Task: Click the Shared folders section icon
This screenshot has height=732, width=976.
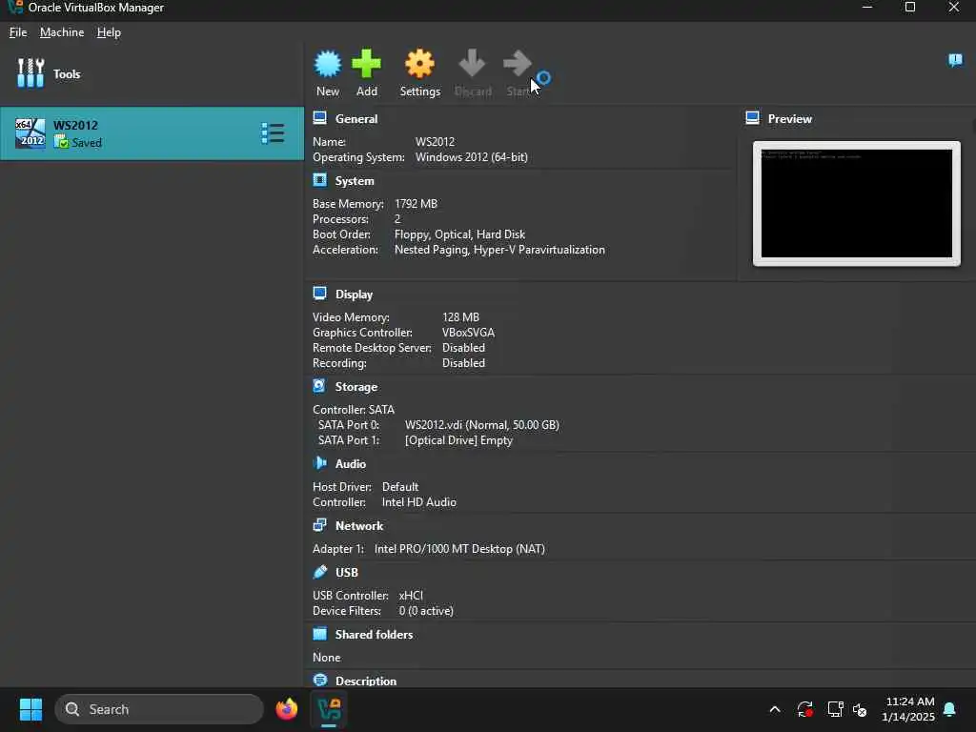Action: pyautogui.click(x=320, y=634)
